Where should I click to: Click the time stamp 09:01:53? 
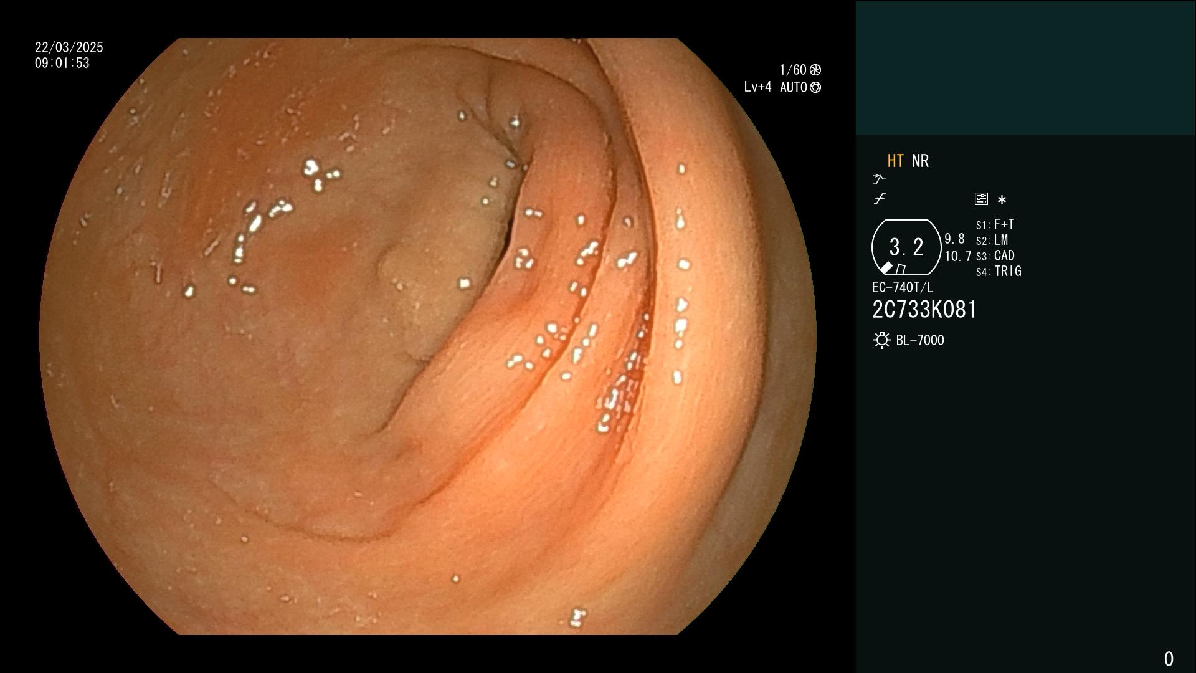coord(62,63)
